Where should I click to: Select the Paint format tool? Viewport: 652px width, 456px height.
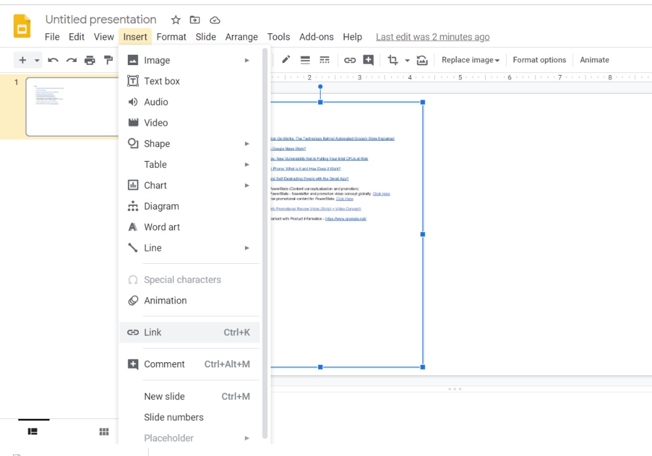click(x=109, y=59)
